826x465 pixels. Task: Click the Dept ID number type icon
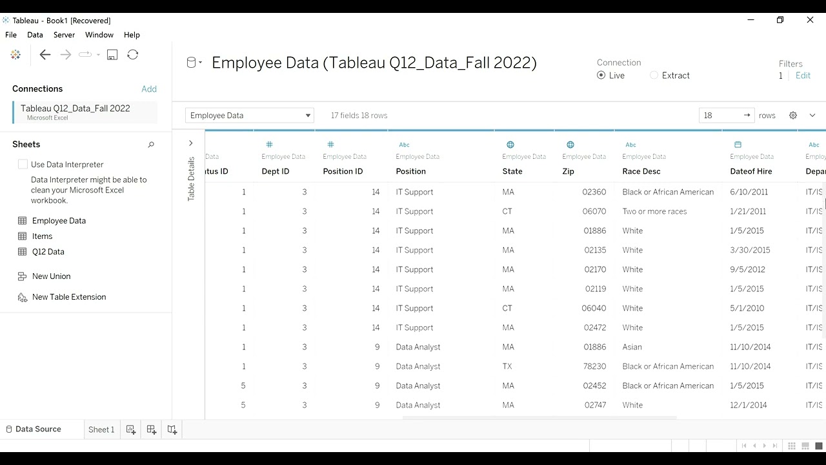point(269,145)
